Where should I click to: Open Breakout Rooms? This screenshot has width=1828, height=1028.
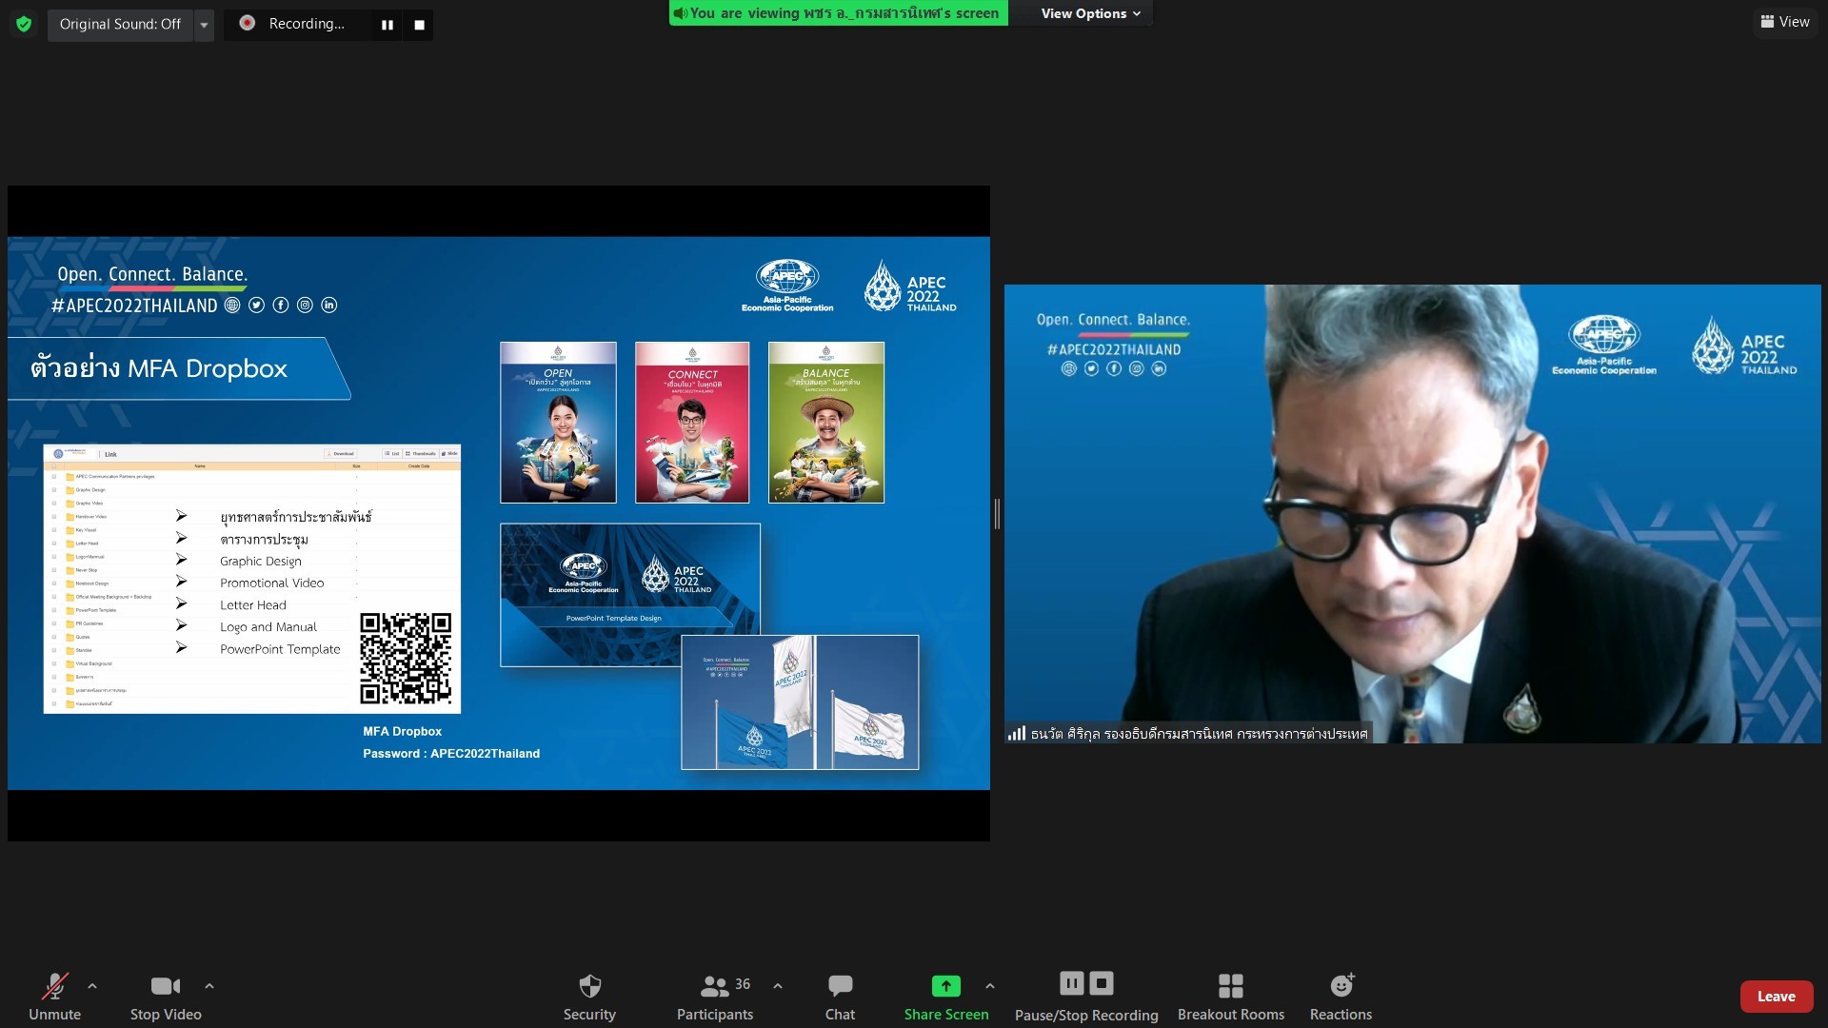click(x=1231, y=996)
